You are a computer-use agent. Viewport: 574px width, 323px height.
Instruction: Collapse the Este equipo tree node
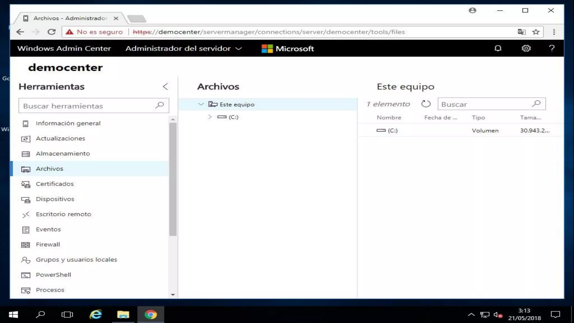point(201,104)
